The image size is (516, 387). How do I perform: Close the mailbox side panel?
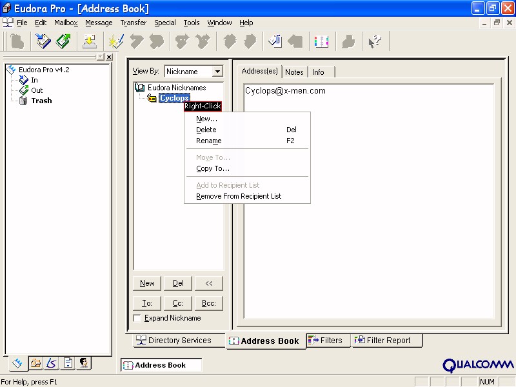tap(109, 57)
